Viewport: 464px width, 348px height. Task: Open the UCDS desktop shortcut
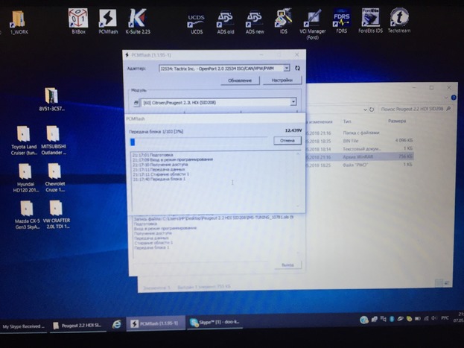pyautogui.click(x=197, y=20)
